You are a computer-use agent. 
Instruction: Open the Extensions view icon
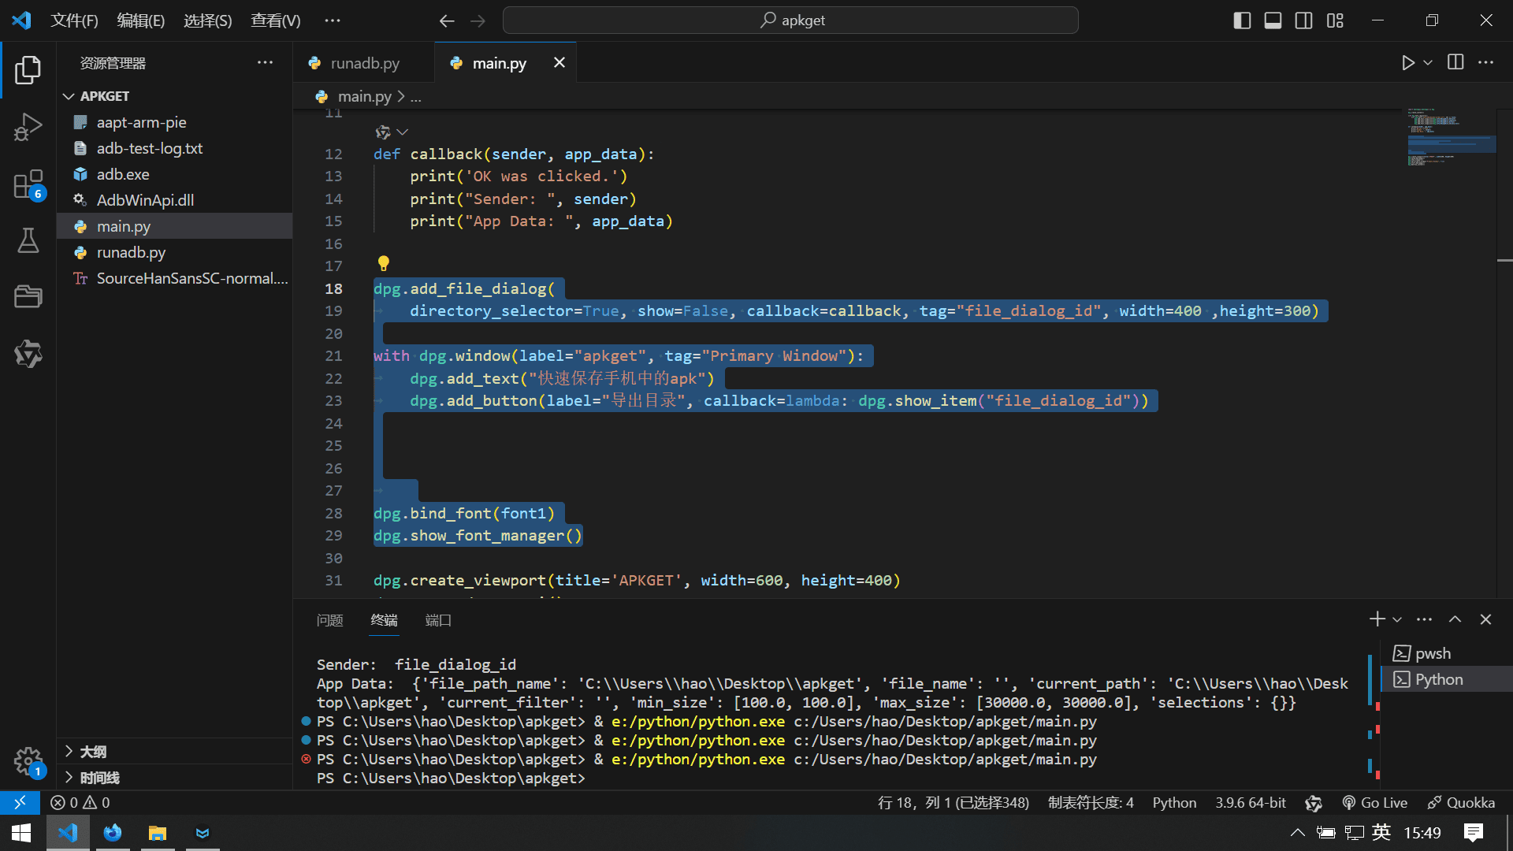(28, 185)
